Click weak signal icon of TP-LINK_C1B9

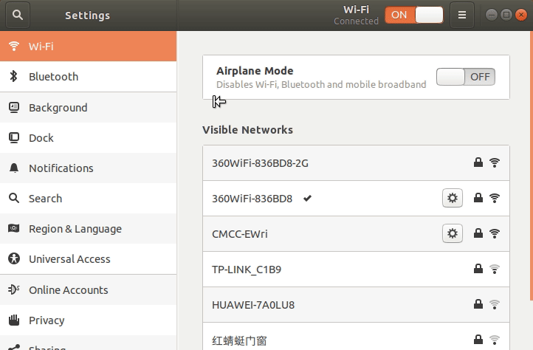(x=495, y=269)
